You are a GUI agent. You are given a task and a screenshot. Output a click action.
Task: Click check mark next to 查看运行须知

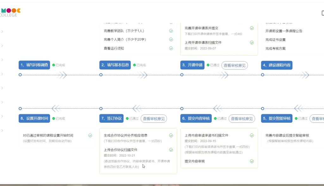click(171, 48)
